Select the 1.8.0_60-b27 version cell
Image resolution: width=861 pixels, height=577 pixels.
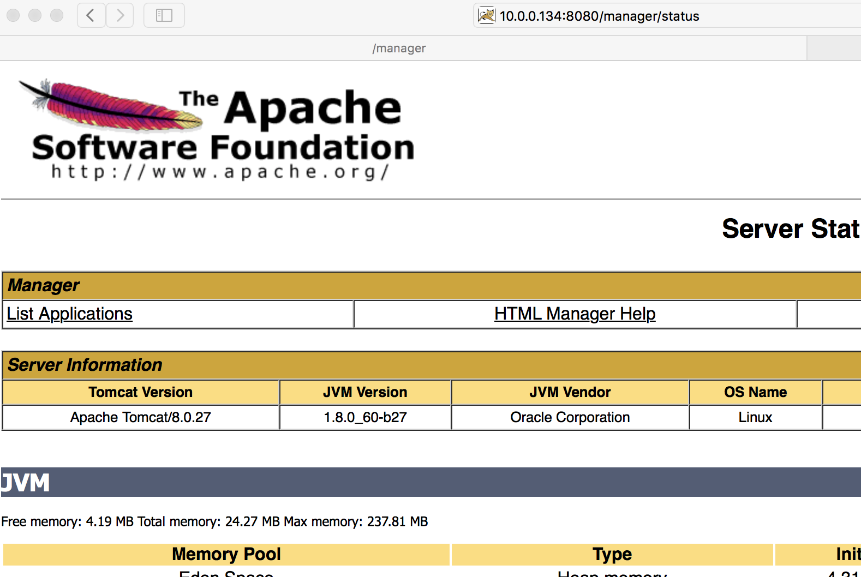tap(365, 417)
